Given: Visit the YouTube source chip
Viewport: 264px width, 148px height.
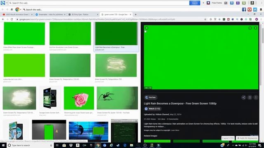Looking at the screenshot, I should (x=150, y=97).
